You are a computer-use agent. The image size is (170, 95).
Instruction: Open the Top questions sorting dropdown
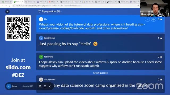click(x=50, y=11)
